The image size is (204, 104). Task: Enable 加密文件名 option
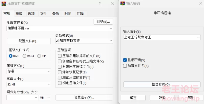click(x=125, y=66)
